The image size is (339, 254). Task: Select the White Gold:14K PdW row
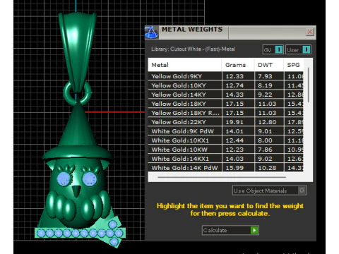click(x=225, y=167)
